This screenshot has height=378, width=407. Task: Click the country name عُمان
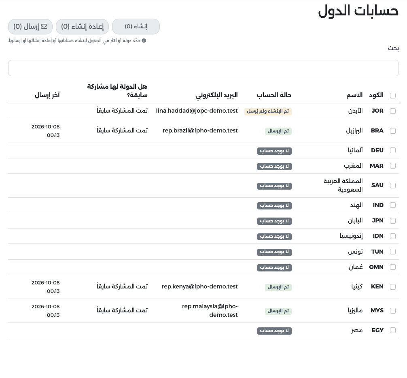point(356,267)
